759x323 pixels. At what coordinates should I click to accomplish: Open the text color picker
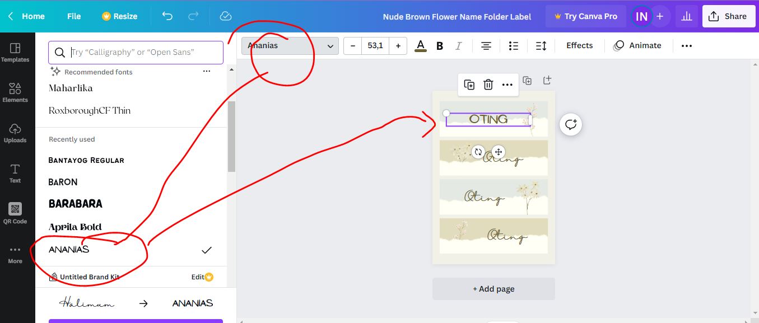coord(421,46)
